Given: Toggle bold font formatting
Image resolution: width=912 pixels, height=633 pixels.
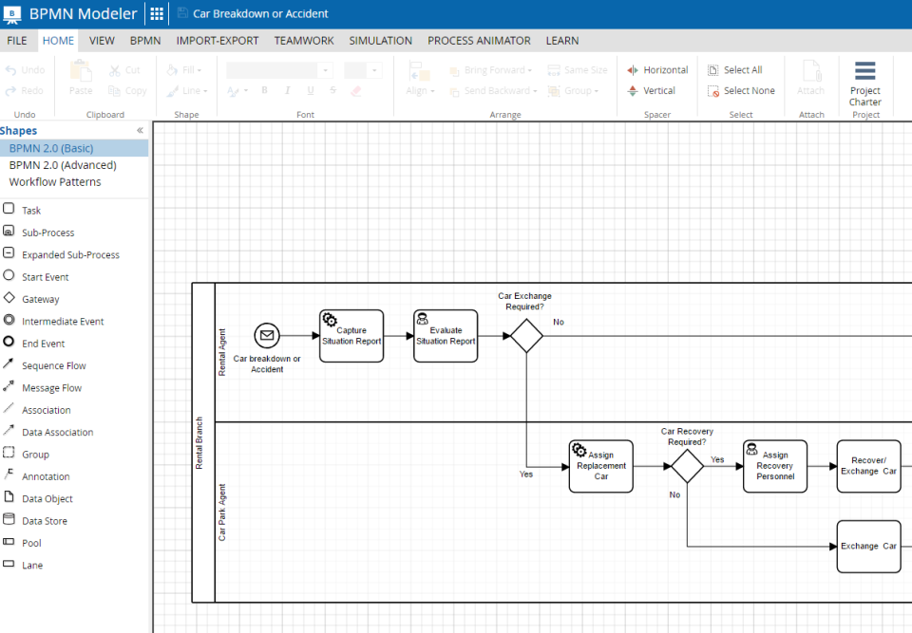Looking at the screenshot, I should tap(265, 90).
